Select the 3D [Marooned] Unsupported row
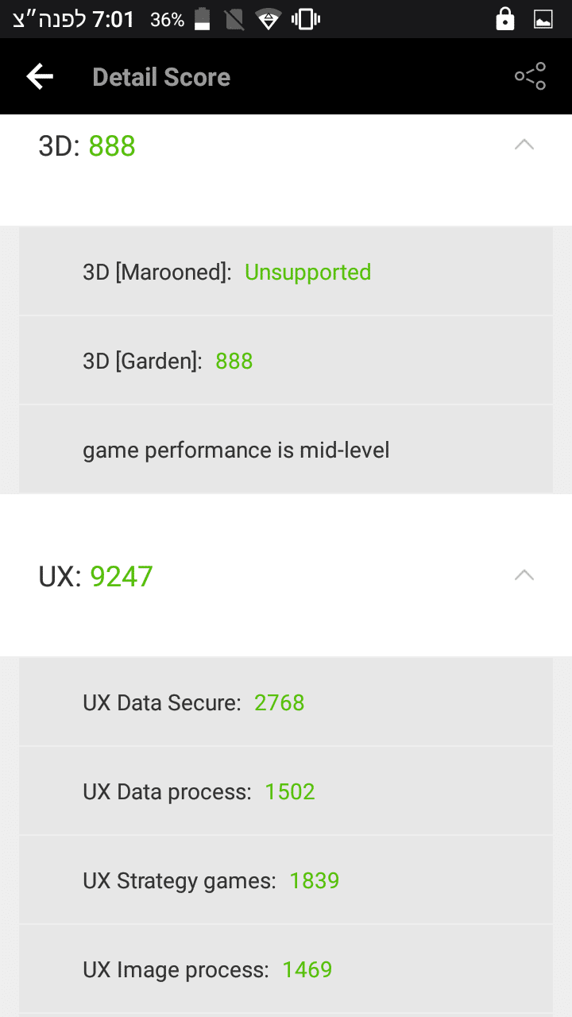Screen dimensions: 572x1017 pyautogui.click(x=286, y=272)
